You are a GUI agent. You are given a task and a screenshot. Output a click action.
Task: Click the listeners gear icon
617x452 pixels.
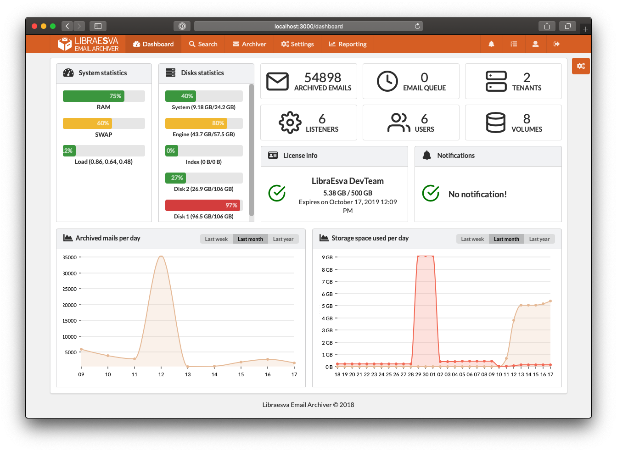point(290,123)
